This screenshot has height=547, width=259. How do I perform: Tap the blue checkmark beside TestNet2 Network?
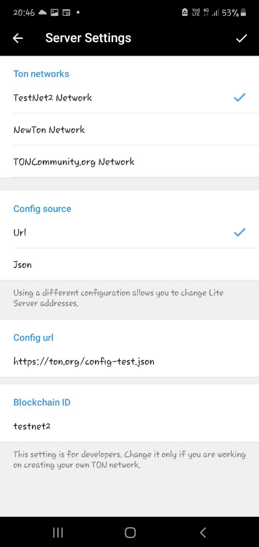point(239,98)
